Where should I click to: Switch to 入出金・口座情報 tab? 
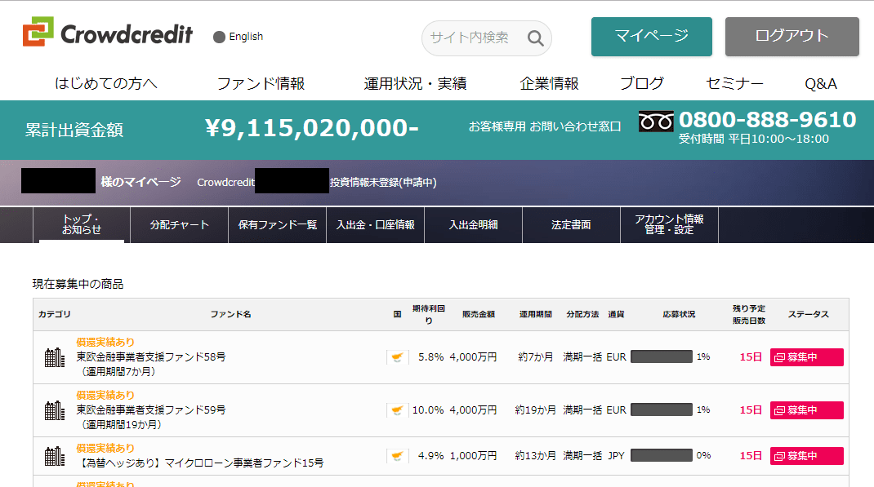376,225
